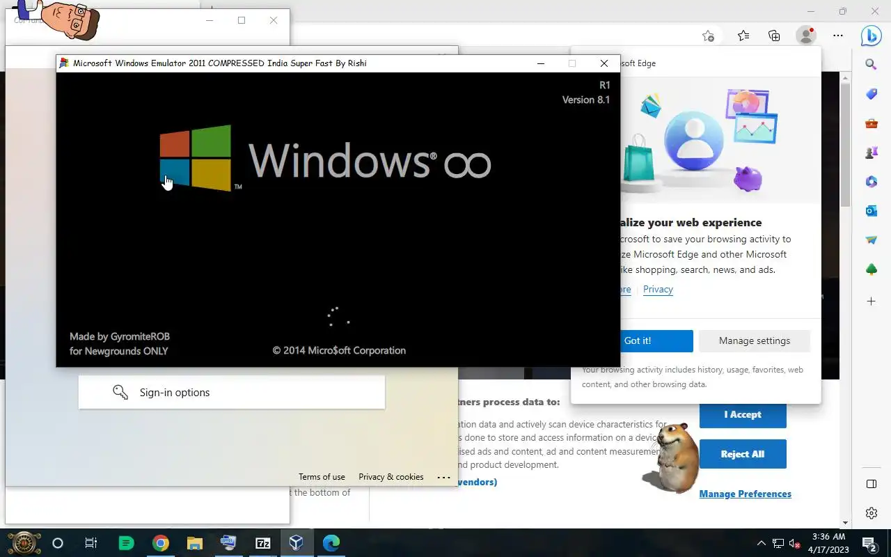
Task: Close the Windows Emulator window
Action: point(604,63)
